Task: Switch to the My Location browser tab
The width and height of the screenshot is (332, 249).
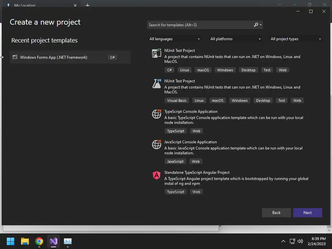Action: [40, 5]
